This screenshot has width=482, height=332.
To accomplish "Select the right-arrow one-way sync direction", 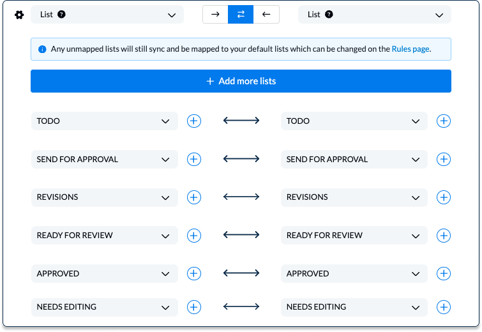I will pos(215,14).
